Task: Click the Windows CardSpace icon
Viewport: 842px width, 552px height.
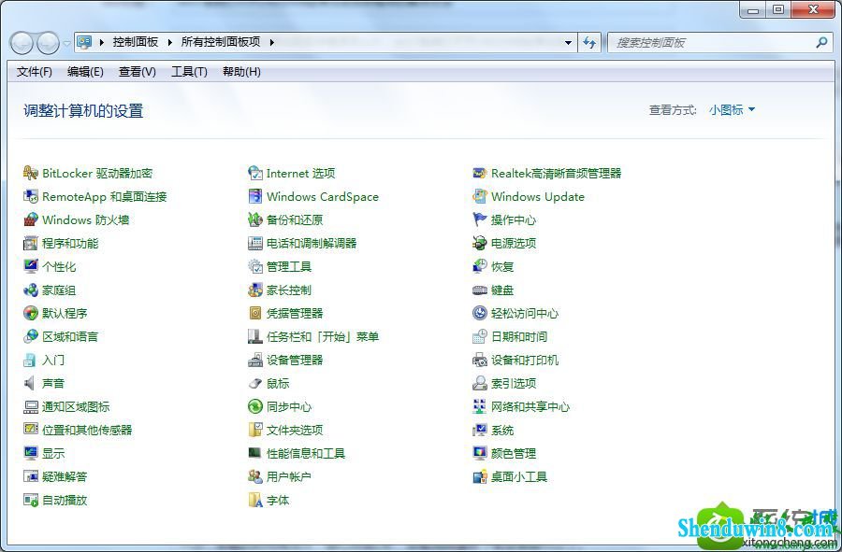Action: pos(255,197)
